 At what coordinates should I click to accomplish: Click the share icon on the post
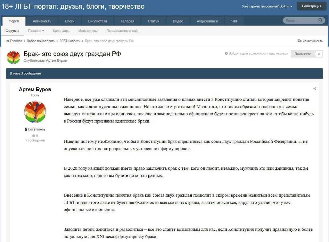(x=315, y=89)
